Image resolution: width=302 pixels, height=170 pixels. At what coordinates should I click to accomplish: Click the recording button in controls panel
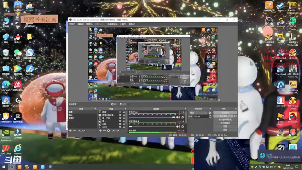click(x=223, y=116)
